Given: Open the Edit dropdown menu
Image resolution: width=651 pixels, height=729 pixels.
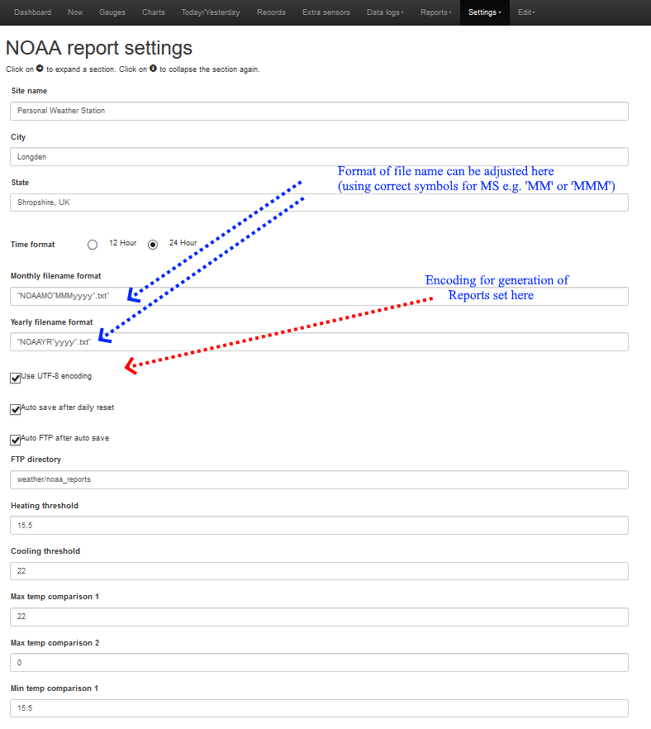Looking at the screenshot, I should (x=526, y=12).
